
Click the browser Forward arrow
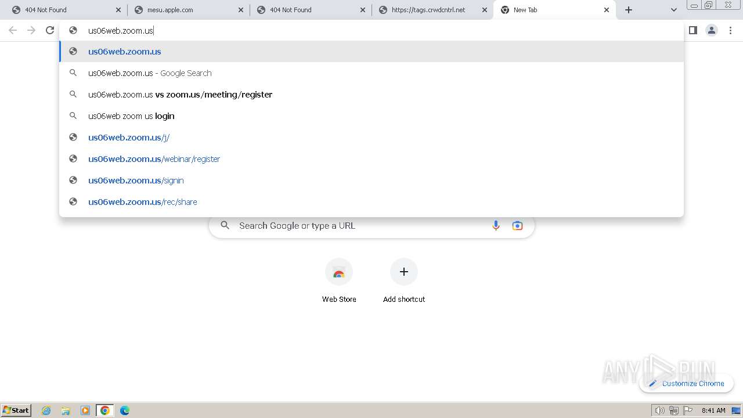click(31, 30)
